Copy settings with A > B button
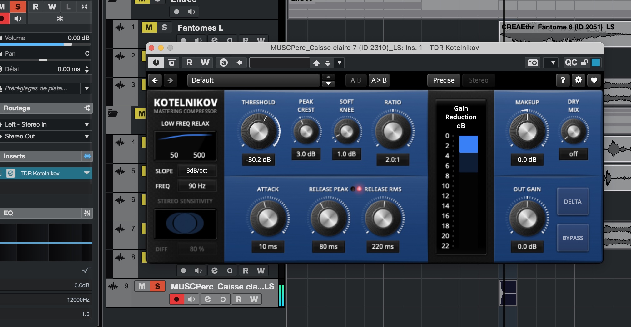 (x=379, y=80)
